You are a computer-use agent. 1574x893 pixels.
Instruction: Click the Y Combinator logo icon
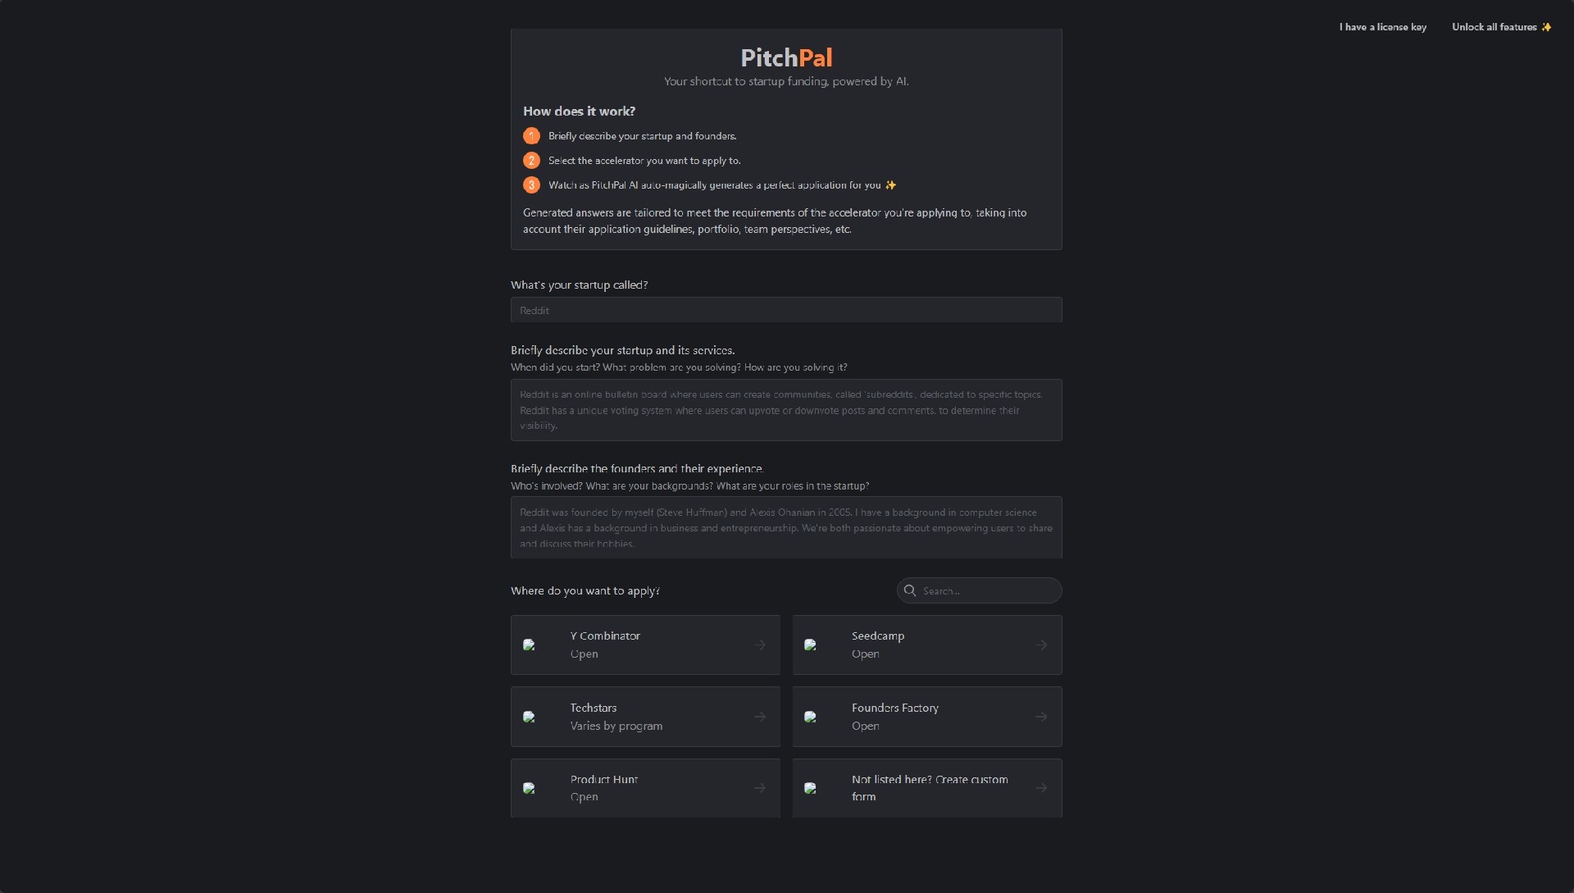pyautogui.click(x=530, y=645)
